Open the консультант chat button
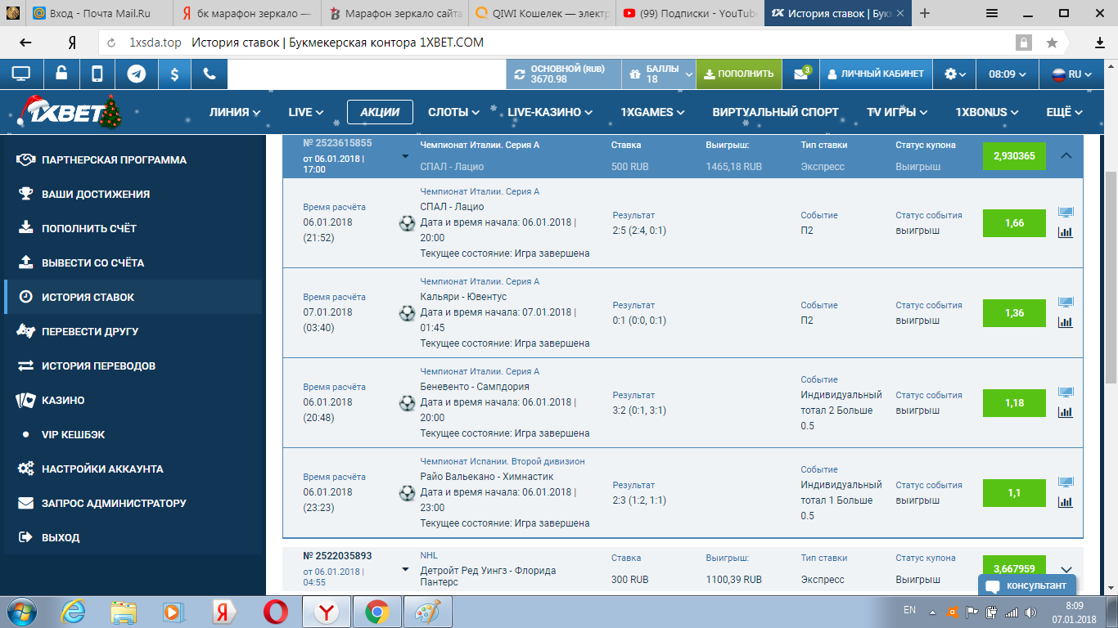 (1027, 585)
